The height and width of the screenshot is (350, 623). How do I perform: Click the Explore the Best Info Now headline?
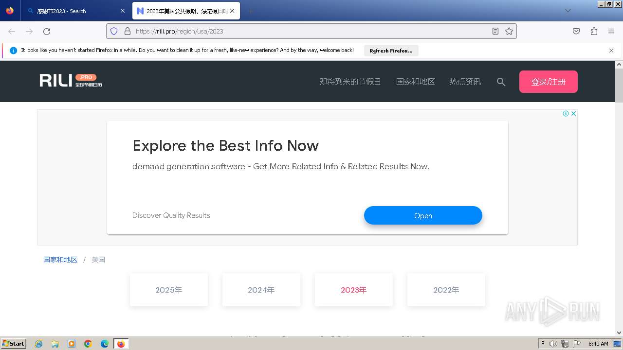[x=225, y=145]
